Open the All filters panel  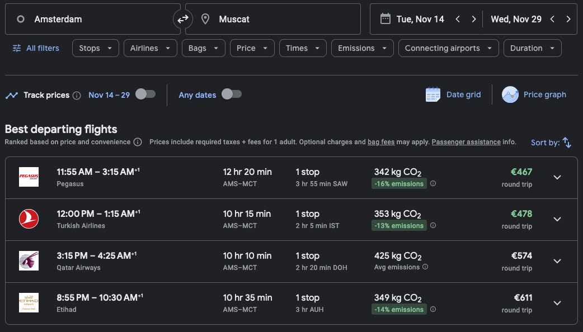click(x=36, y=48)
